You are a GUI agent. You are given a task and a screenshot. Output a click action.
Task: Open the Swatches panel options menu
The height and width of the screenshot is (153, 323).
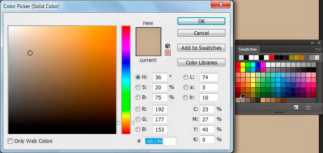click(318, 49)
